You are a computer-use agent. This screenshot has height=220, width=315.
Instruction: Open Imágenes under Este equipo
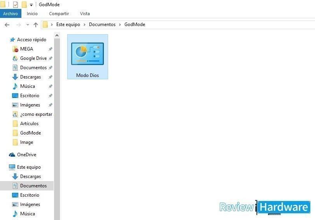[30, 204]
